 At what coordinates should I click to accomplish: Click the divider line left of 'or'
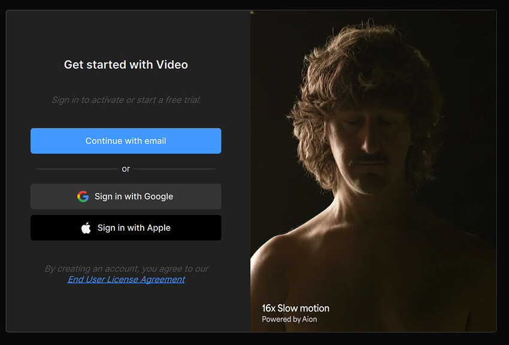click(x=77, y=169)
